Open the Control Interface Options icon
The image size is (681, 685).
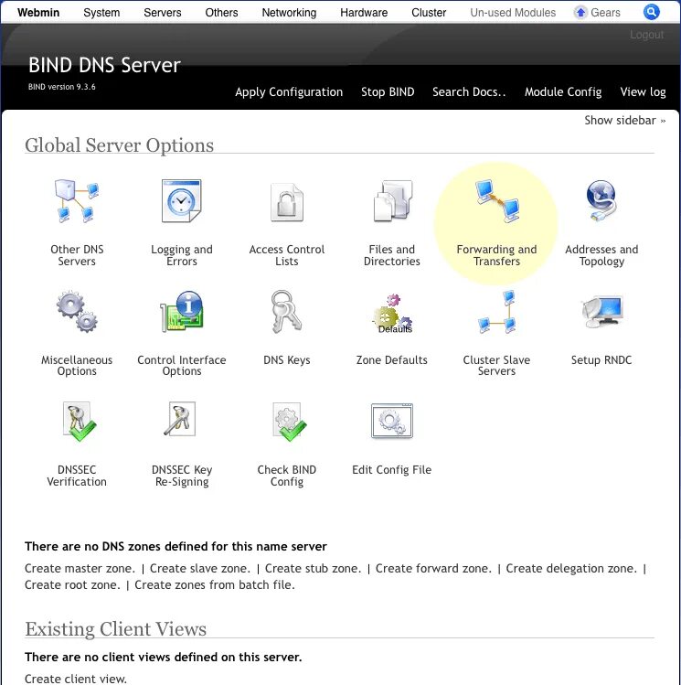182,312
